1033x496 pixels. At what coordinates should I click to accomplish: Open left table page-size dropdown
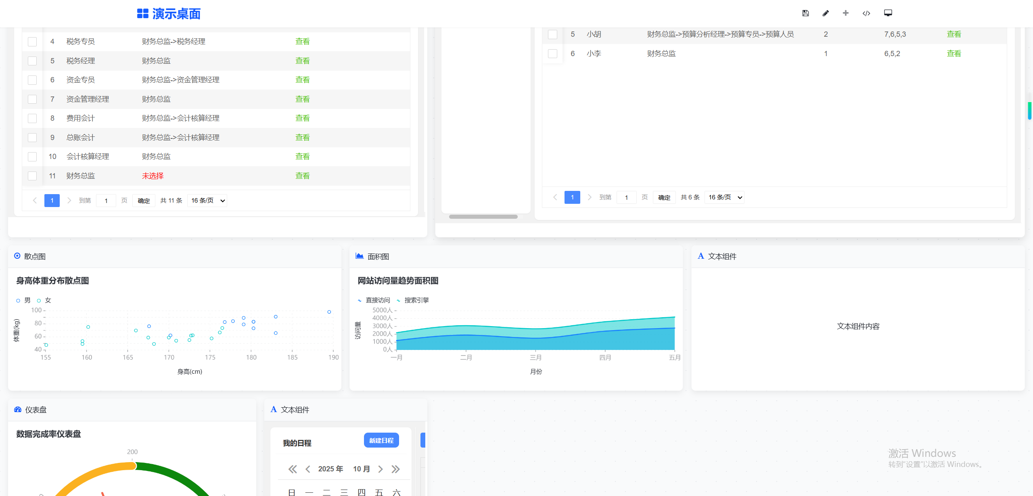(x=207, y=201)
